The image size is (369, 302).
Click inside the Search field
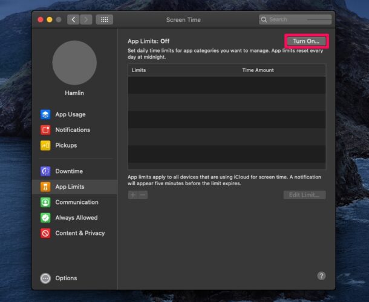click(295, 19)
